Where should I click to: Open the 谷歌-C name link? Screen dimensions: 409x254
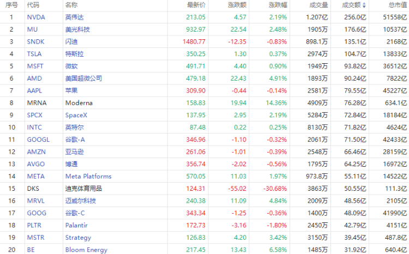tap(75, 213)
